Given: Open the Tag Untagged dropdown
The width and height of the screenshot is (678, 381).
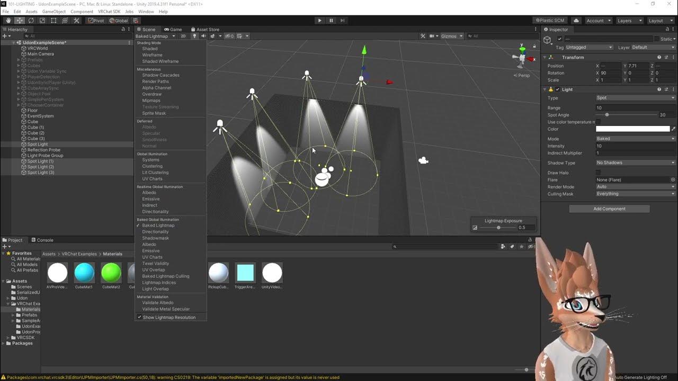Looking at the screenshot, I should point(589,47).
